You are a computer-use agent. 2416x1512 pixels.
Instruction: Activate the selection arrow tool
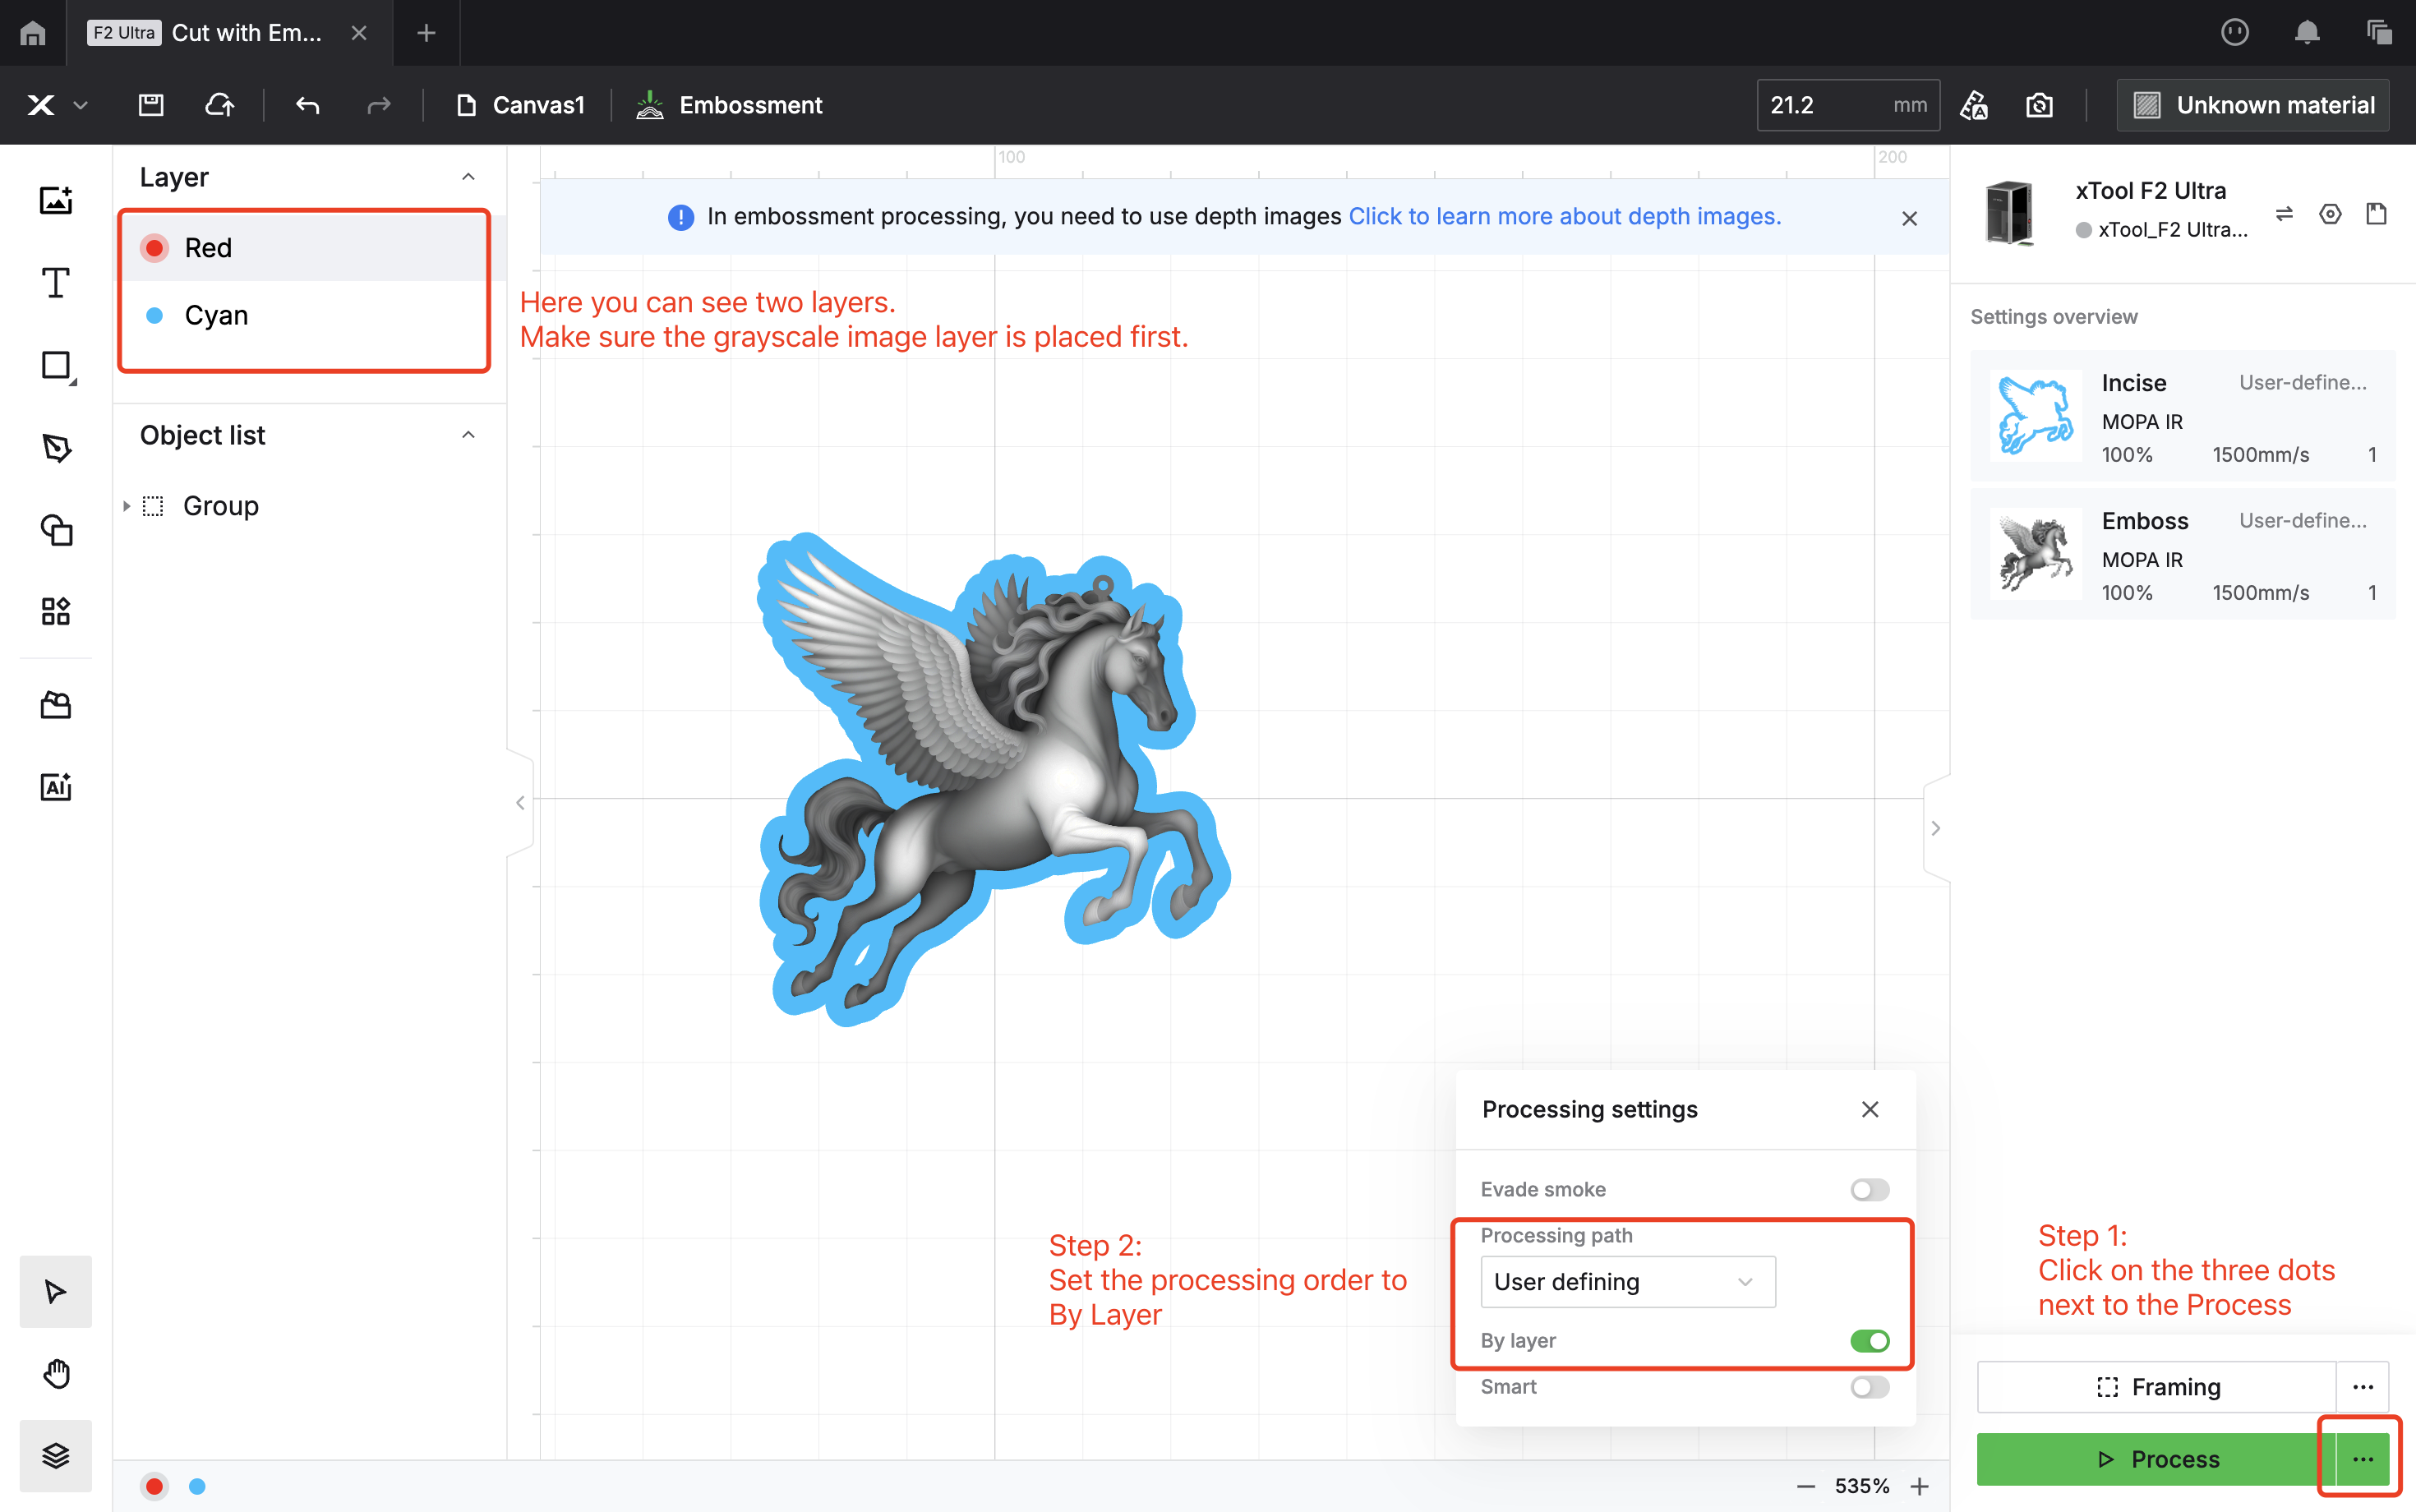(x=56, y=1292)
